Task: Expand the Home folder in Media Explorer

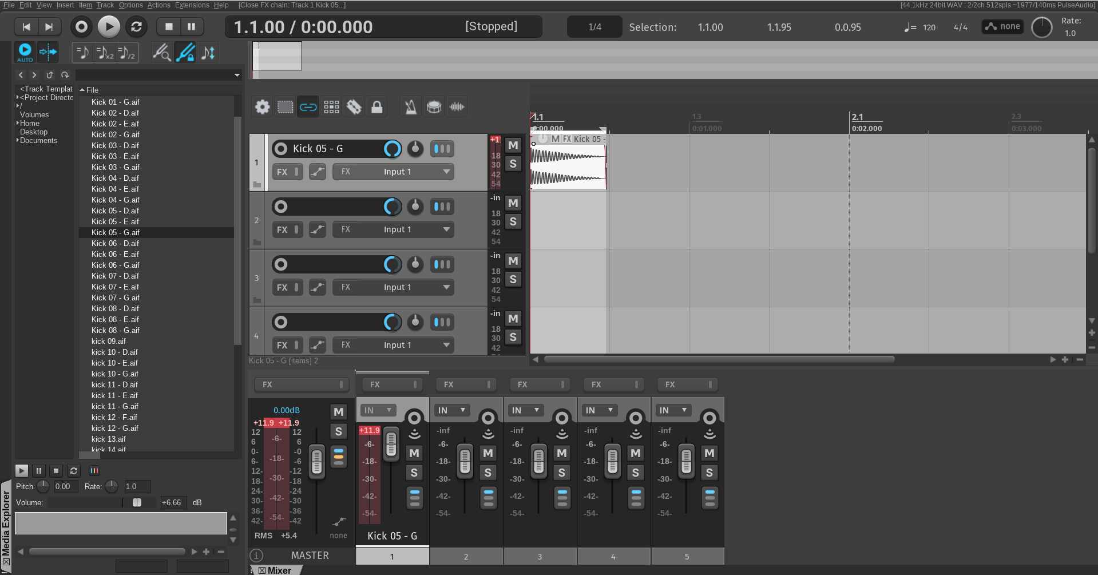Action: (18, 123)
